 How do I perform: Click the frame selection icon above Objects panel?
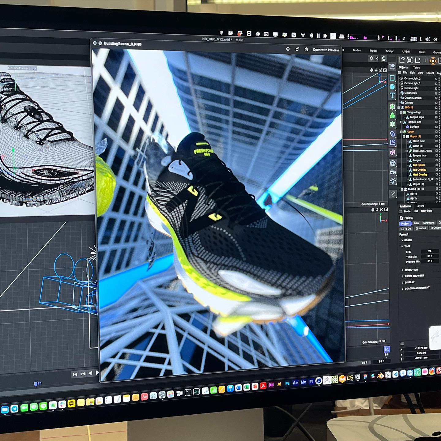(x=409, y=60)
